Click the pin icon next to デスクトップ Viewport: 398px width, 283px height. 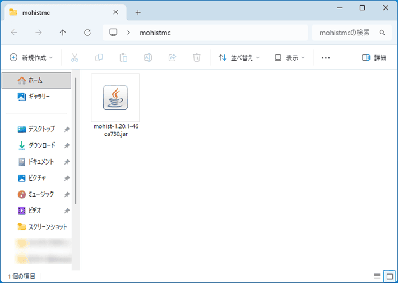(x=67, y=129)
